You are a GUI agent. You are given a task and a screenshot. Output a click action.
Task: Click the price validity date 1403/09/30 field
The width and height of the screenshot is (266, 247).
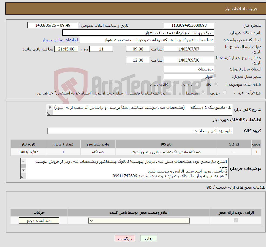click(x=189, y=60)
